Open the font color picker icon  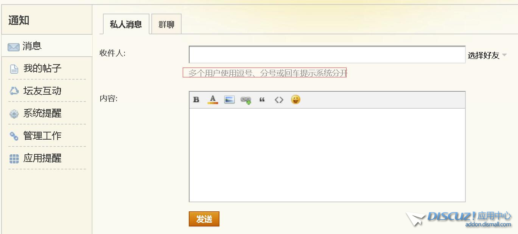[213, 100]
